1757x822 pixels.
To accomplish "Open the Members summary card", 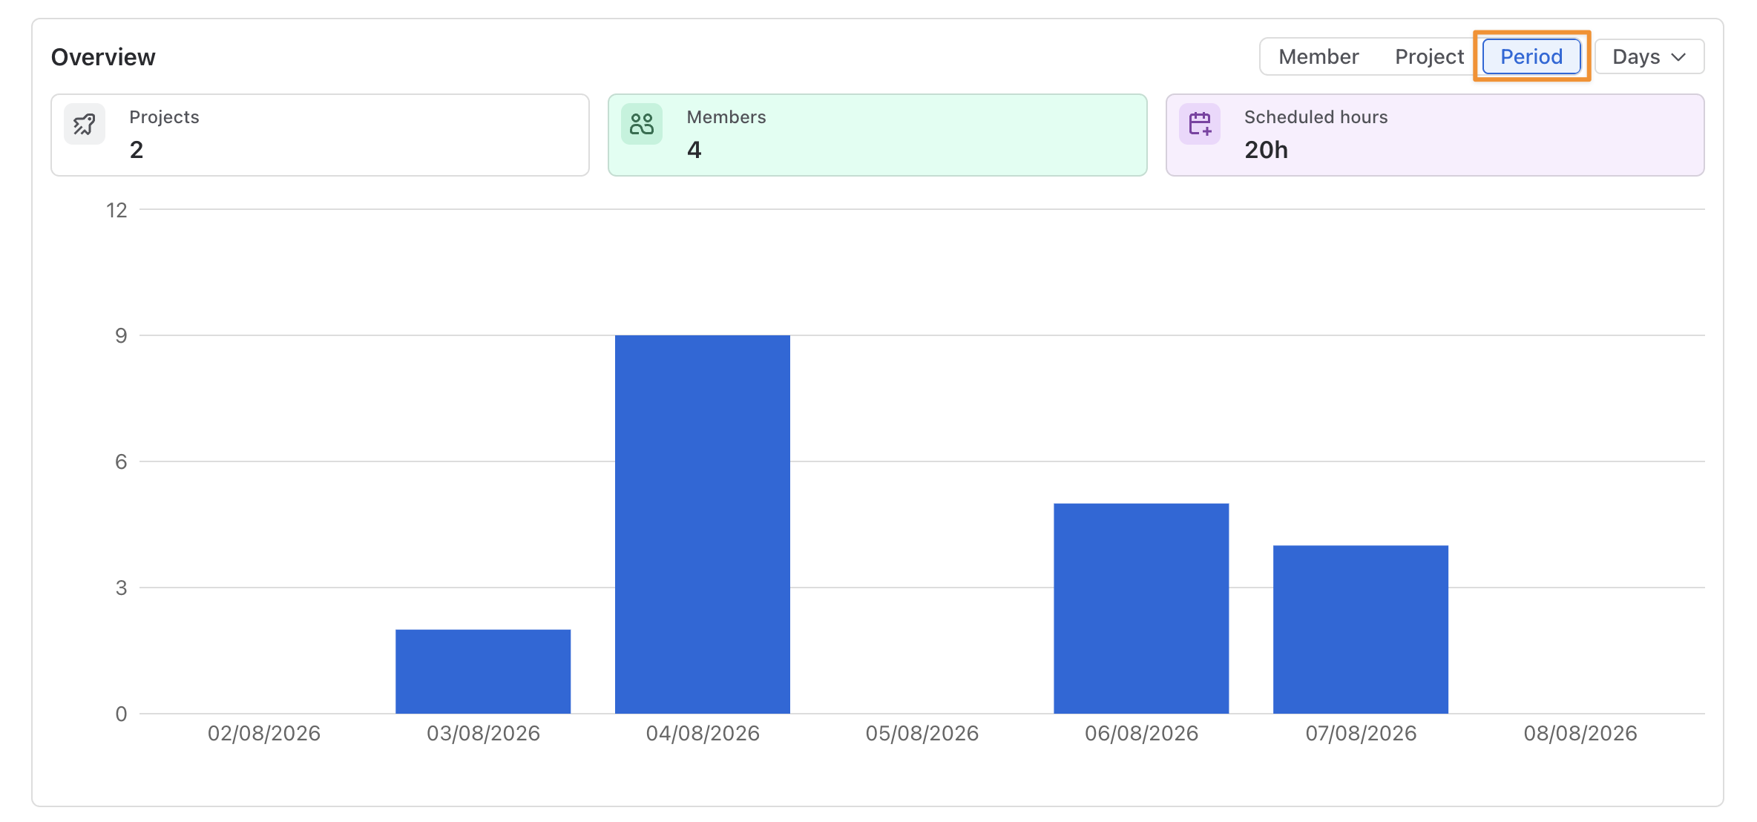I will click(878, 135).
